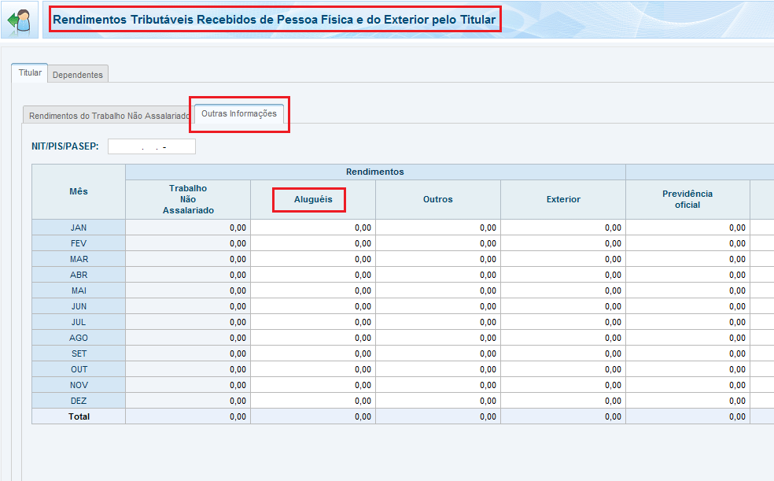Edit the SET Outros value cell
The width and height of the screenshot is (774, 481).
tap(438, 354)
